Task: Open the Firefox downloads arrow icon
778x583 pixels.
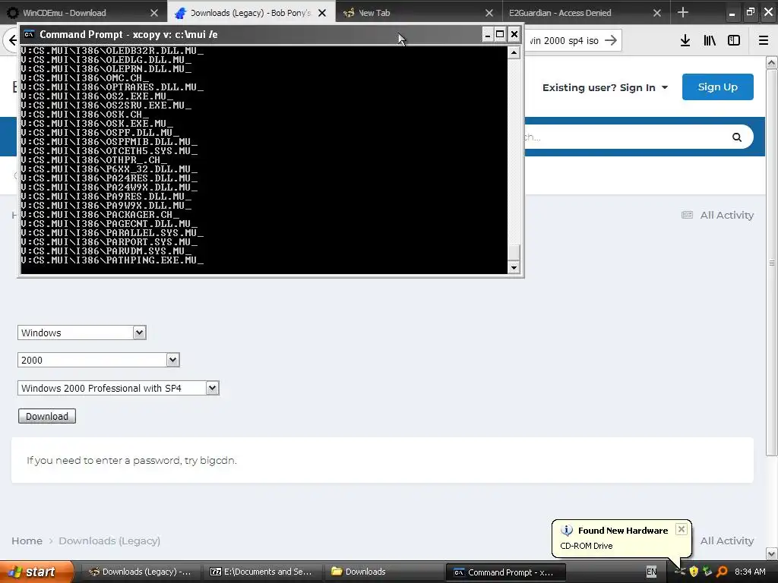Action: point(685,40)
